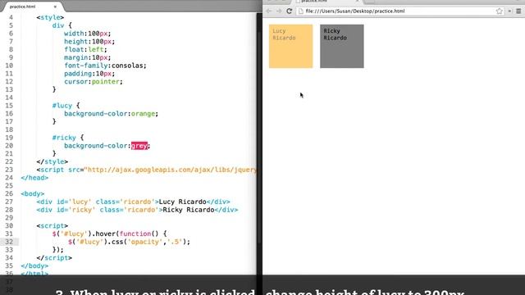This screenshot has height=295, width=525.
Task: Click the '</head>' closing tag
Action: pos(34,178)
